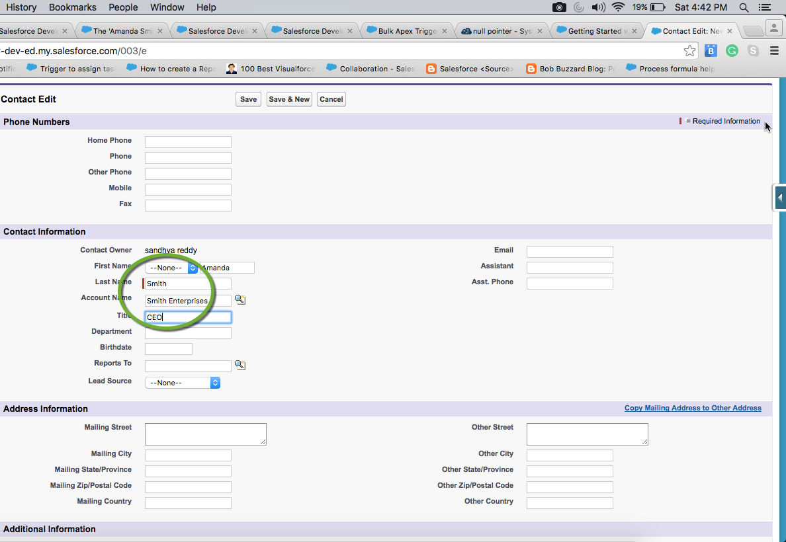786x542 pixels.
Task: Click the camera icon in menu bar
Action: point(559,7)
